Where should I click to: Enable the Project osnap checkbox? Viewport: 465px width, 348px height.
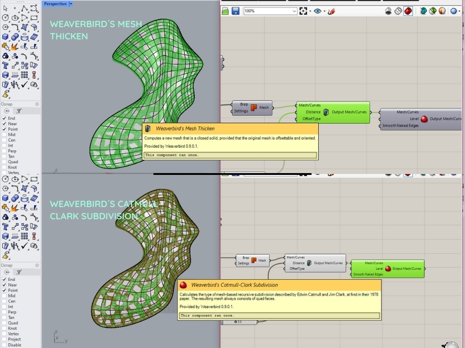[x=5, y=339]
